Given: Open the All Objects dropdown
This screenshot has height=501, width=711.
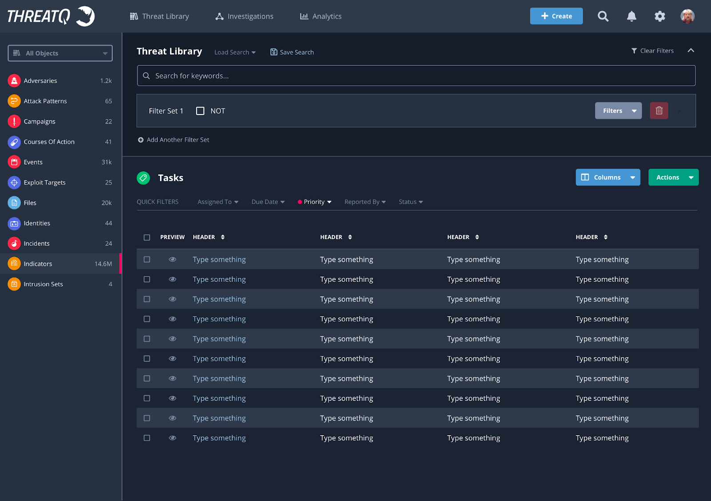Looking at the screenshot, I should pos(60,53).
